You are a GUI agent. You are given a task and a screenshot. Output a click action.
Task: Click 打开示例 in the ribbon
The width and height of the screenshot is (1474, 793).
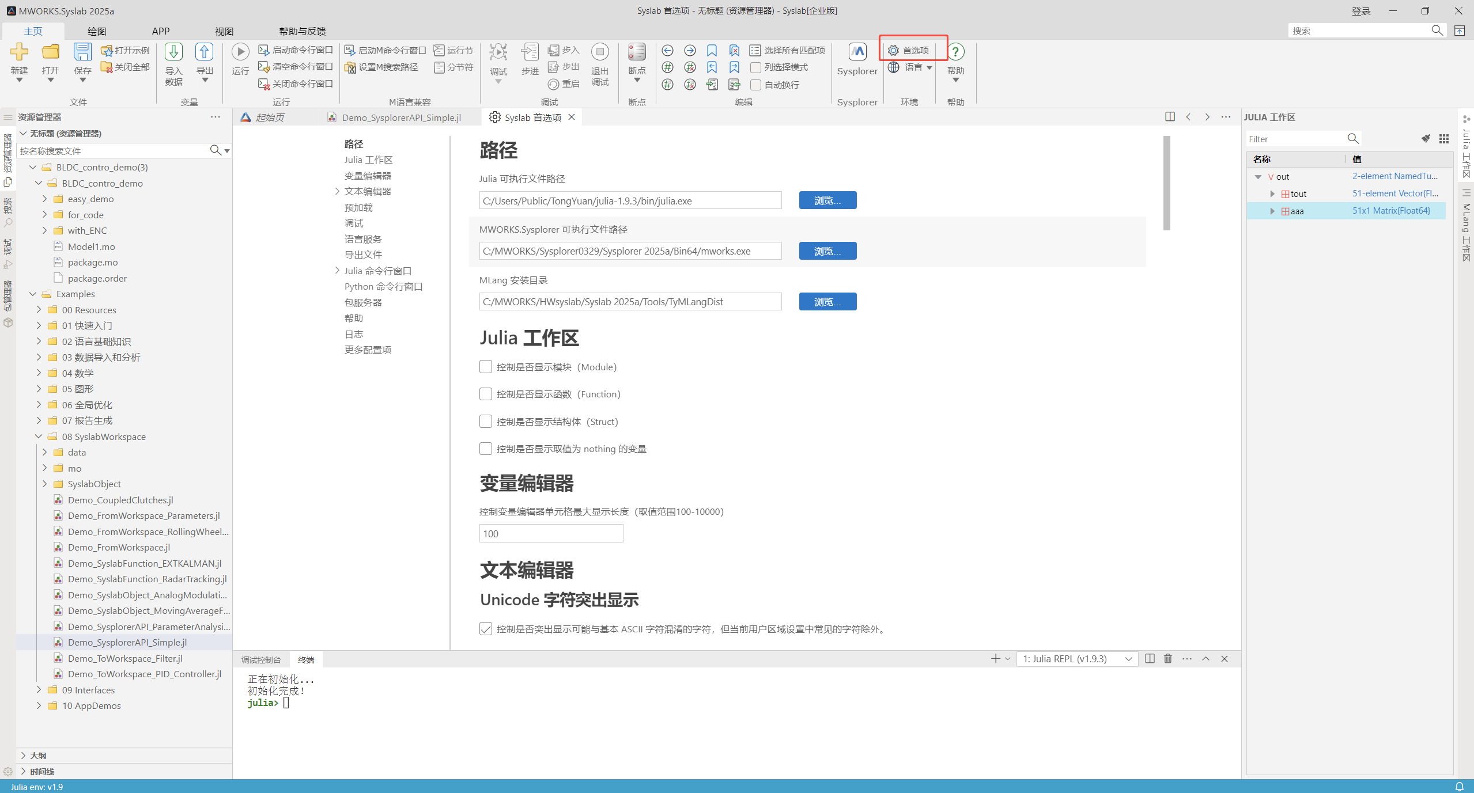point(125,50)
